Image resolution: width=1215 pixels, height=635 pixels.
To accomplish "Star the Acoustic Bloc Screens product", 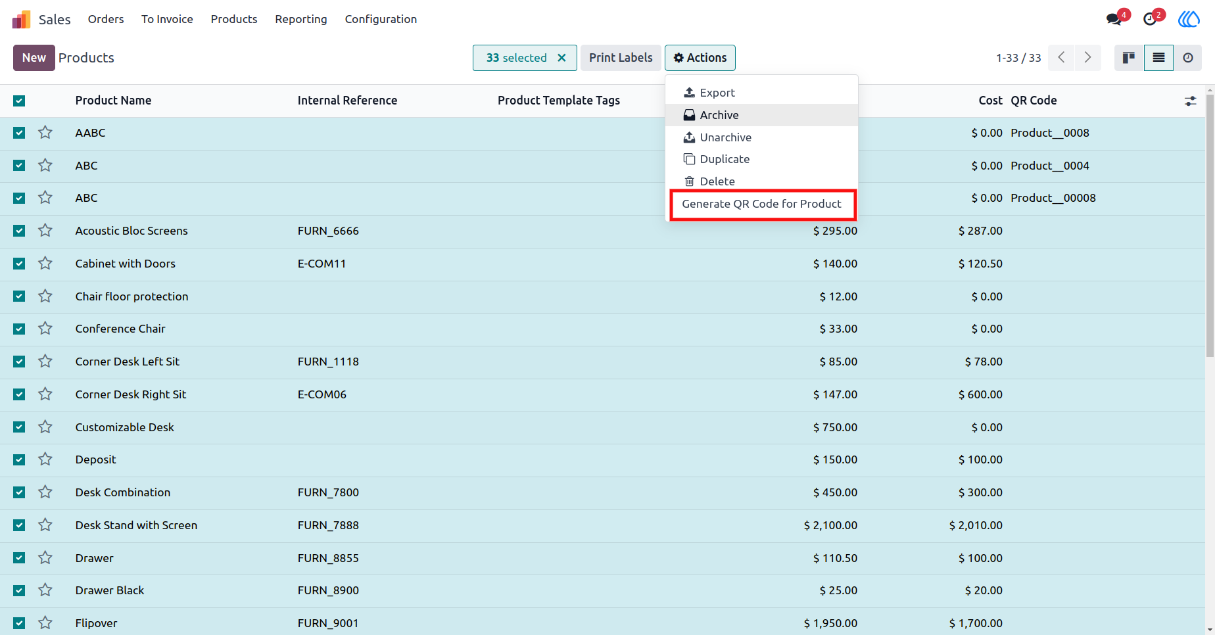I will coord(45,231).
